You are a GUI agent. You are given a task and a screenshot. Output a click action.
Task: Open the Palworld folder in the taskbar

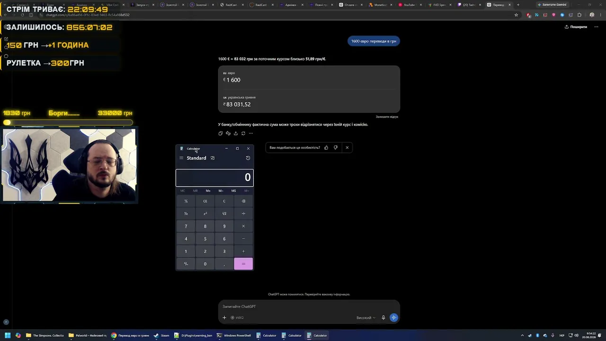pos(88,335)
